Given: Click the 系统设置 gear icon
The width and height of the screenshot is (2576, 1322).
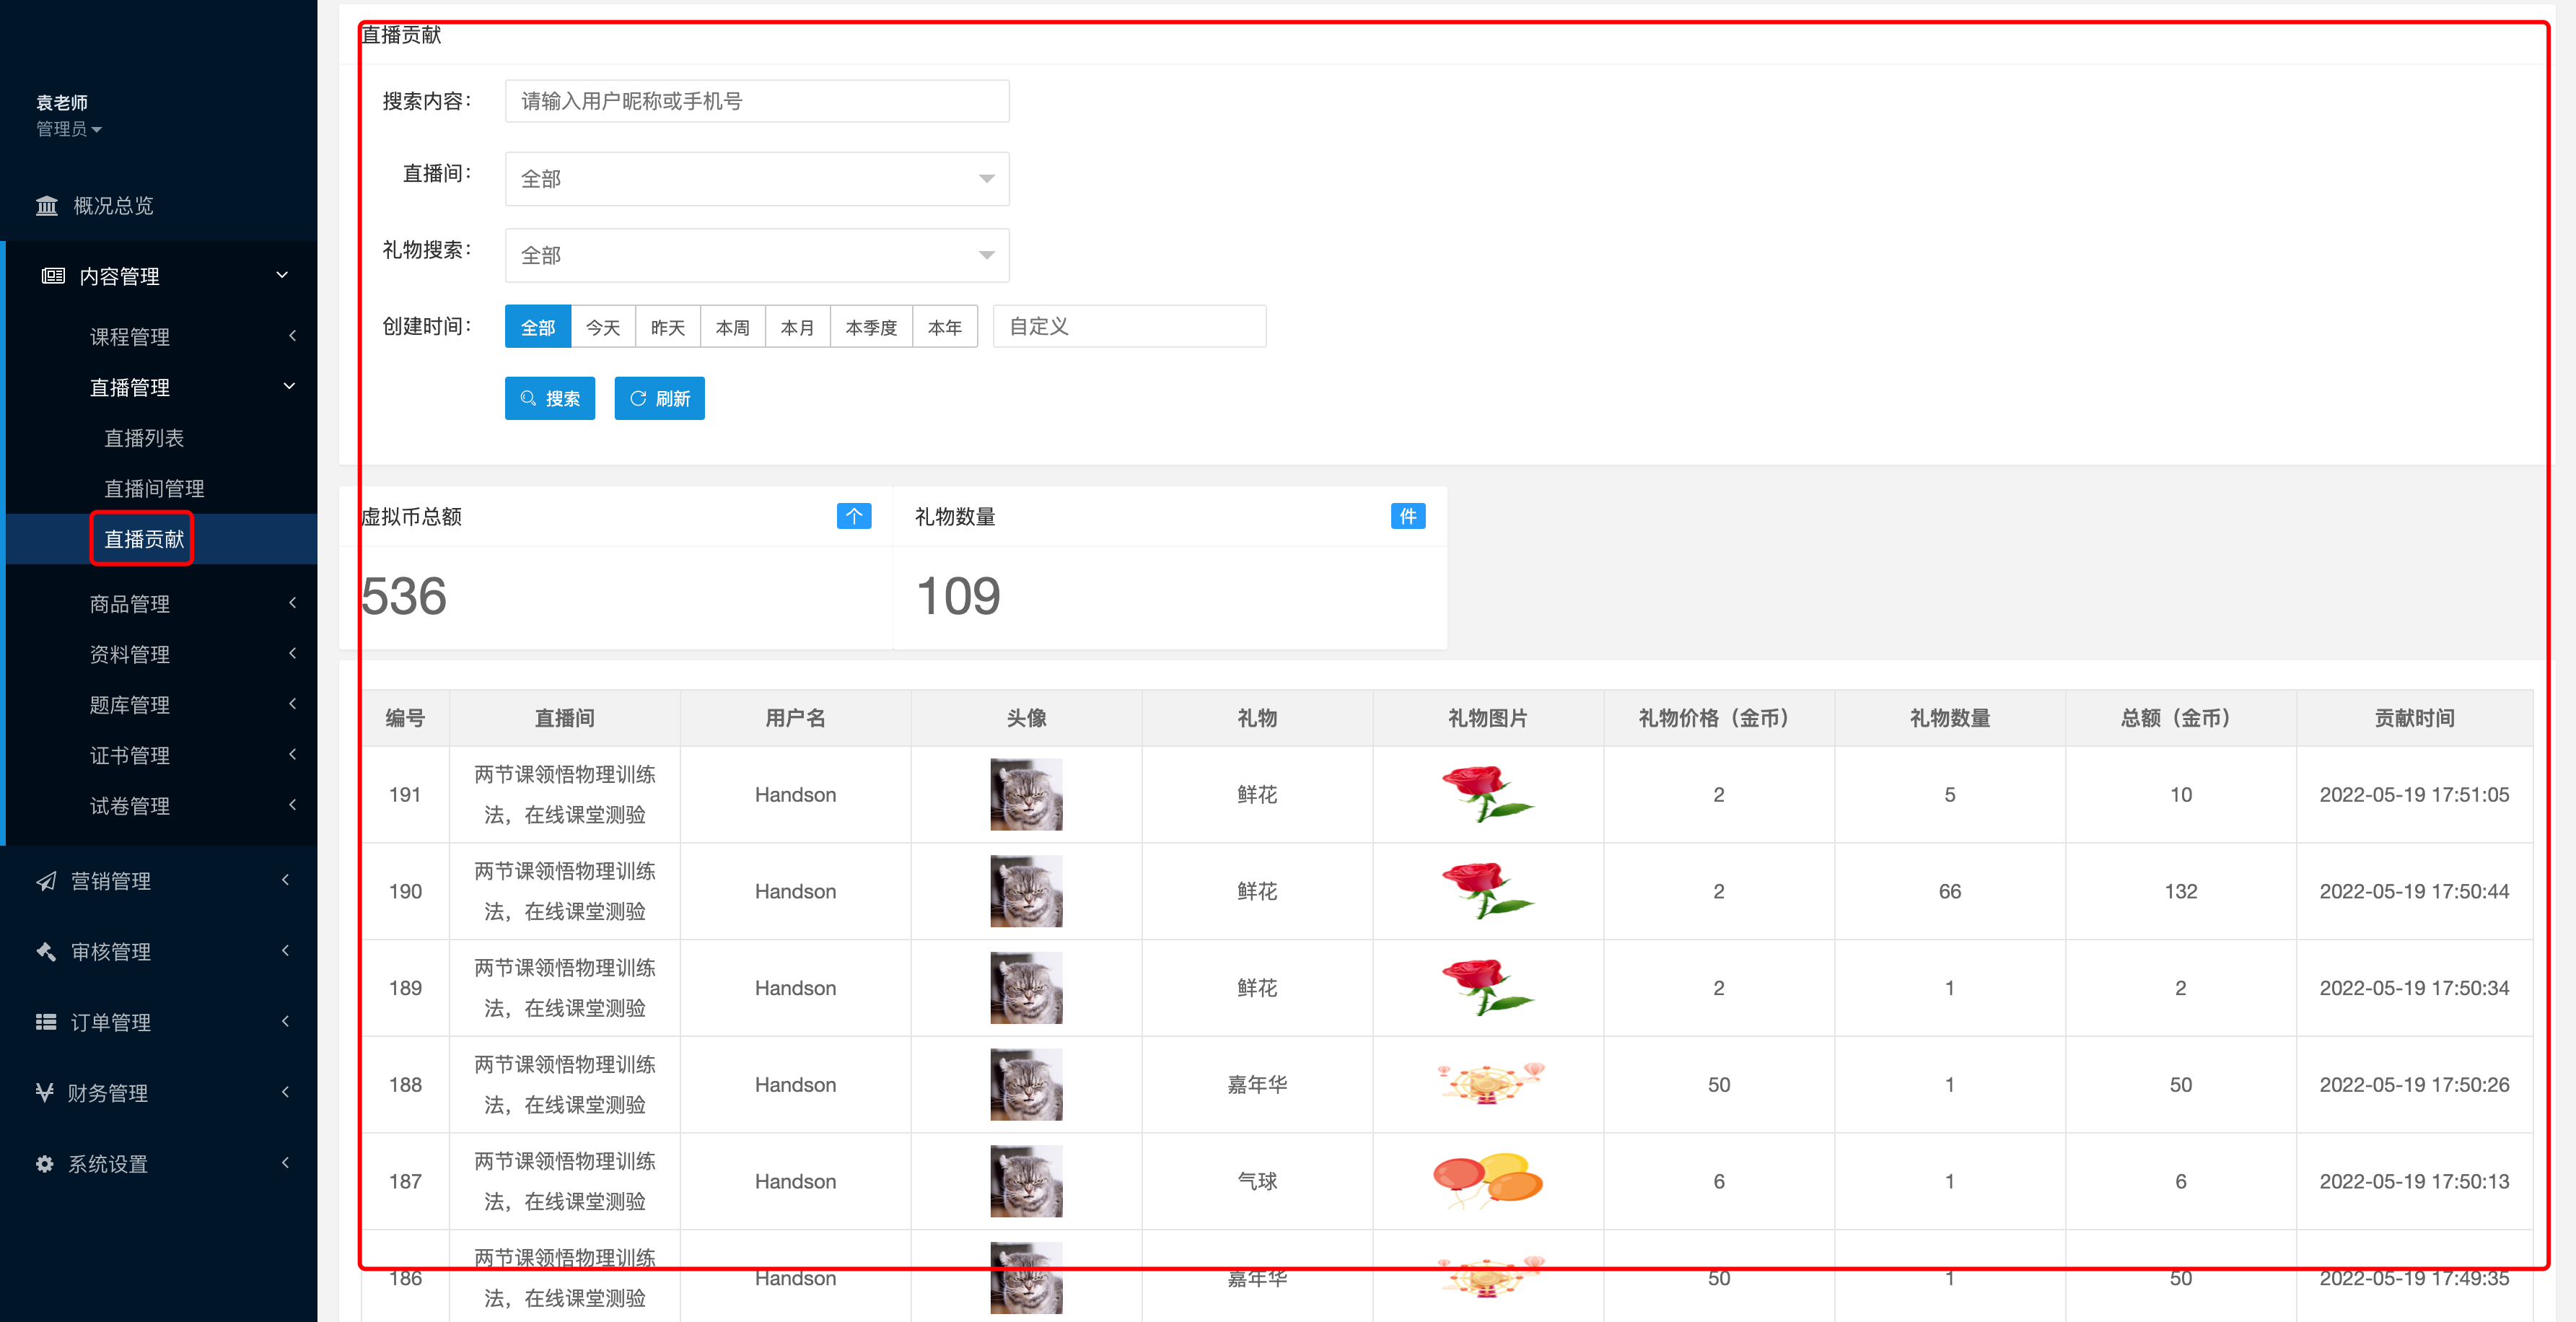Looking at the screenshot, I should tap(45, 1164).
